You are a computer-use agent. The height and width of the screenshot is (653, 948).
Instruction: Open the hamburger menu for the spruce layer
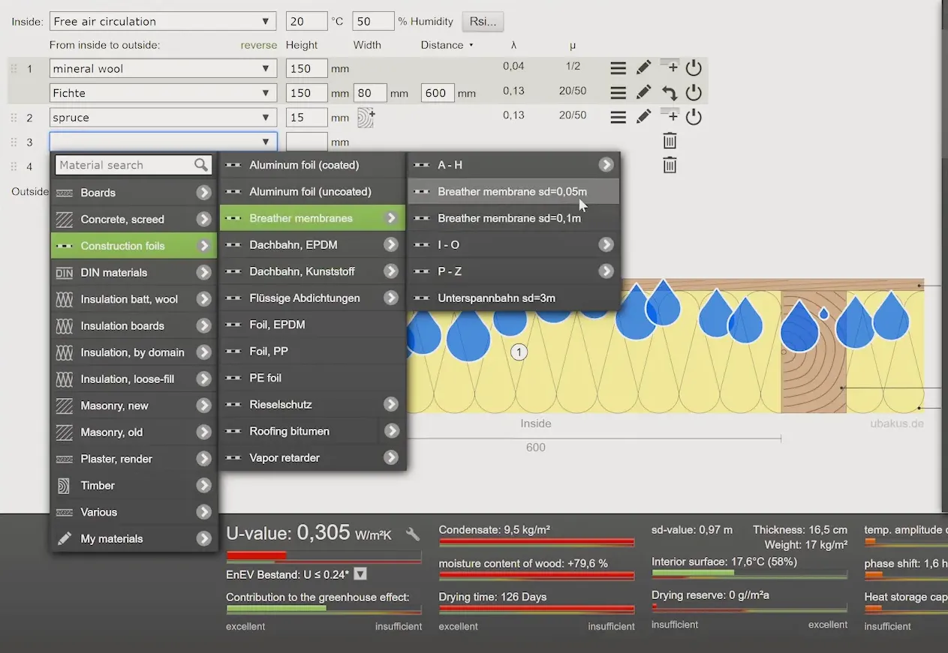[x=618, y=117]
